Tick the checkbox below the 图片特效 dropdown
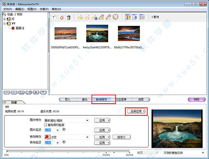Viewport: 209px width, 159px height. [x=45, y=125]
